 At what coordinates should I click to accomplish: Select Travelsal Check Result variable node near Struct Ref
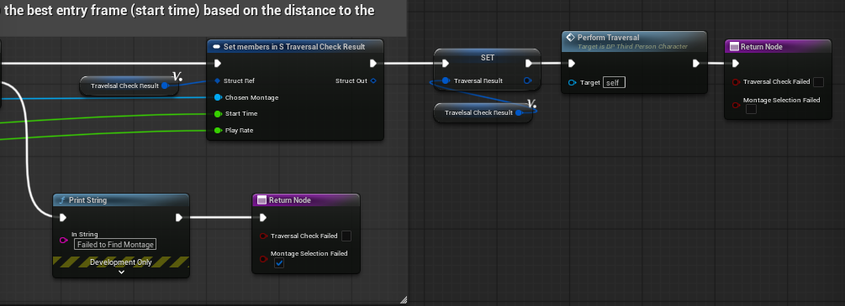[129, 86]
